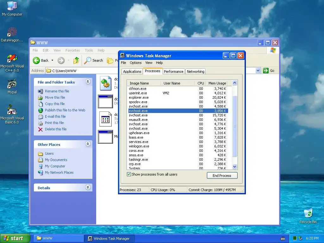Open Search in the WWW window toolbar
The image size is (324, 243).
(94, 60)
